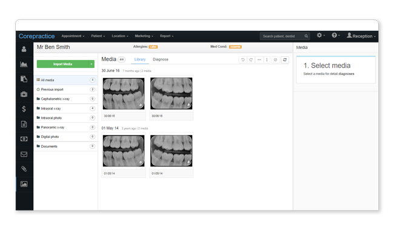Click the 30 June 16 date heading
394x230 pixels.
(x=110, y=71)
